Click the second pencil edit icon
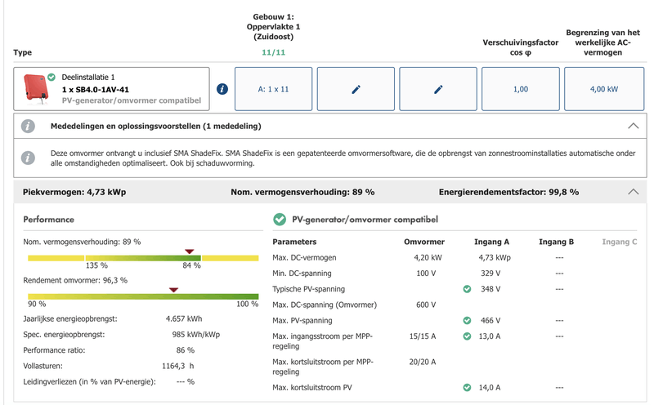 pyautogui.click(x=438, y=90)
